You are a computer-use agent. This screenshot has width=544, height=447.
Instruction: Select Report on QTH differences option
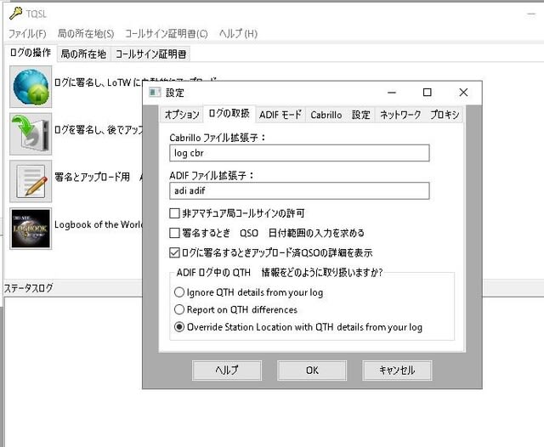[179, 309]
